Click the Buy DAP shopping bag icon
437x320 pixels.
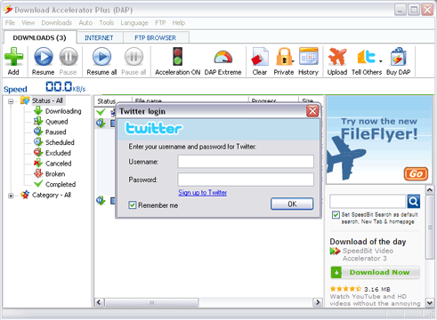click(398, 57)
